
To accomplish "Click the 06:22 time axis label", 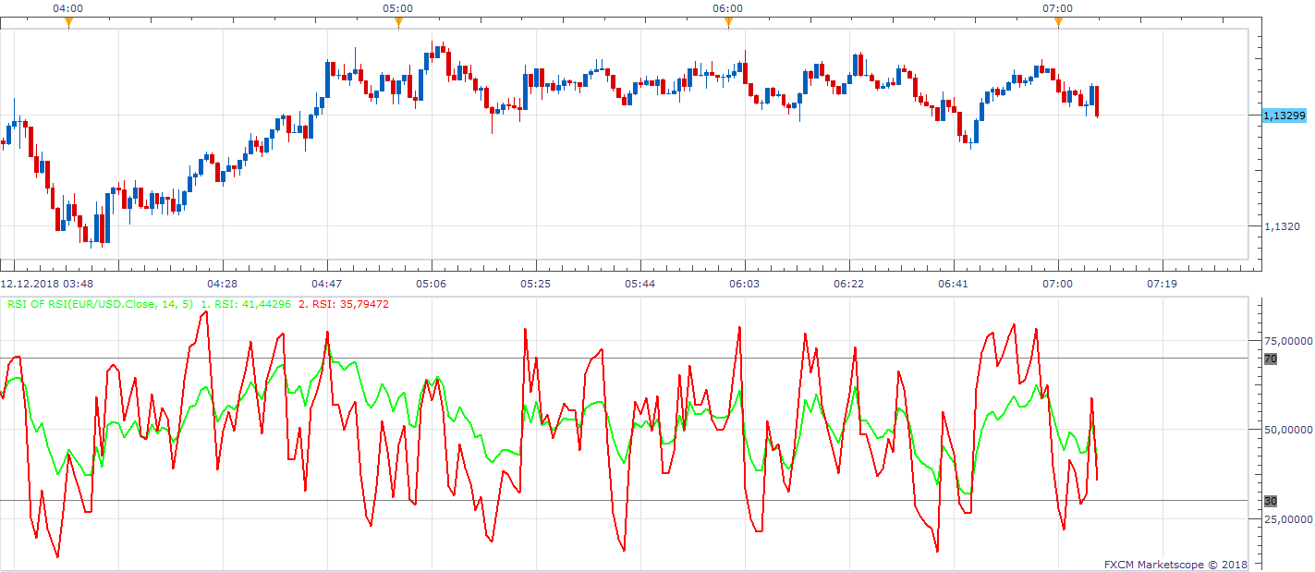I will pyautogui.click(x=849, y=284).
